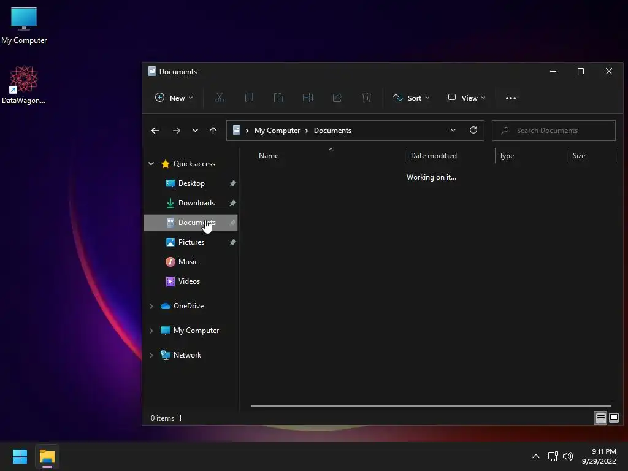The image size is (628, 471).
Task: Open the DataWagon desktop shortcut
Action: pyautogui.click(x=24, y=85)
